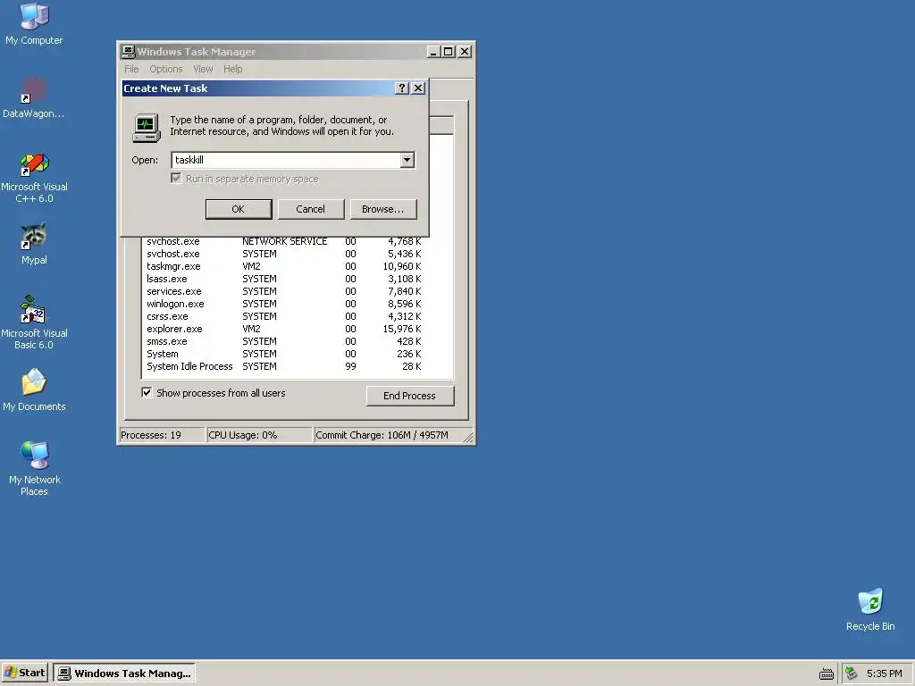Click the CPU Usage: 0% status field
This screenshot has height=686, width=915.
[x=259, y=435]
